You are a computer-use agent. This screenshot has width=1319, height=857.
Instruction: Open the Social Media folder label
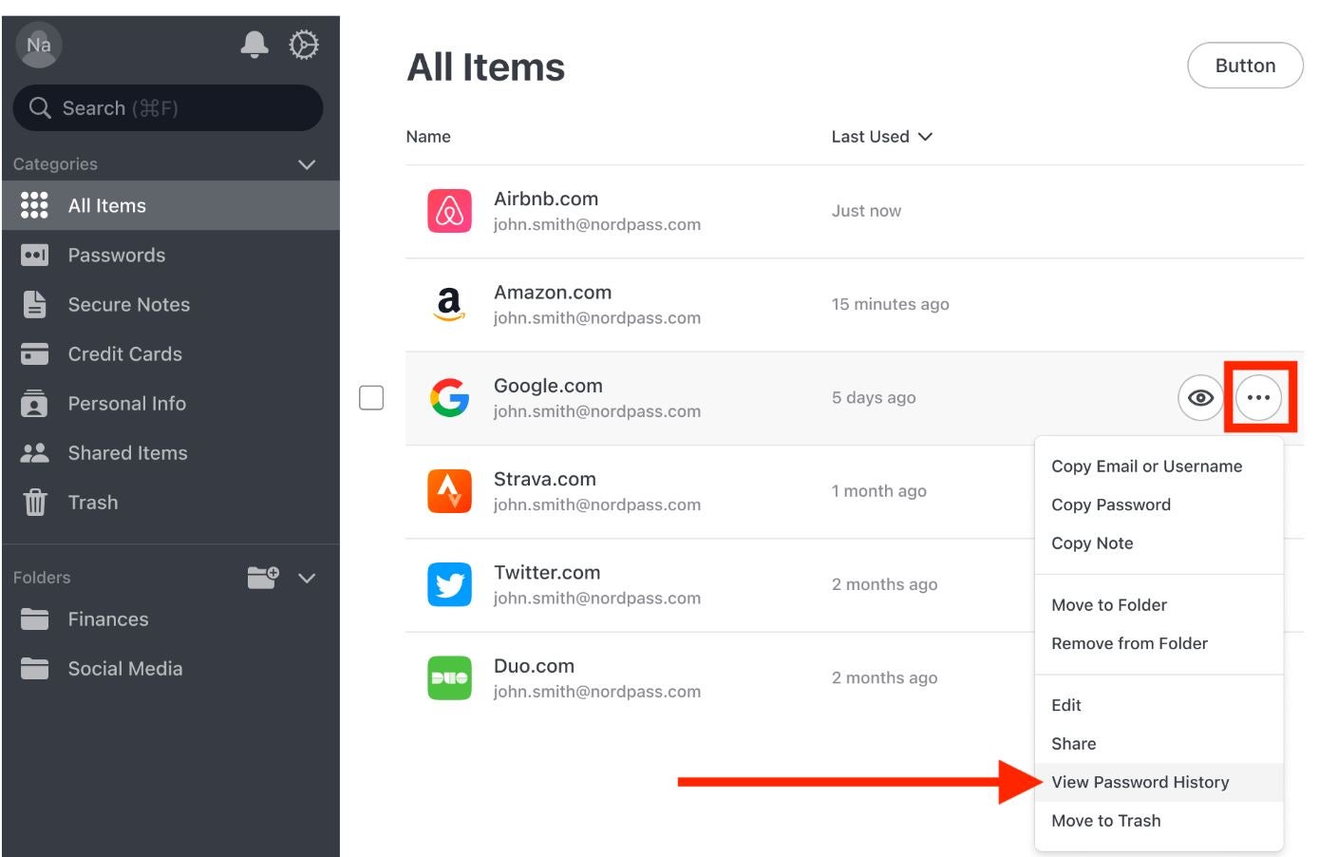click(x=125, y=669)
